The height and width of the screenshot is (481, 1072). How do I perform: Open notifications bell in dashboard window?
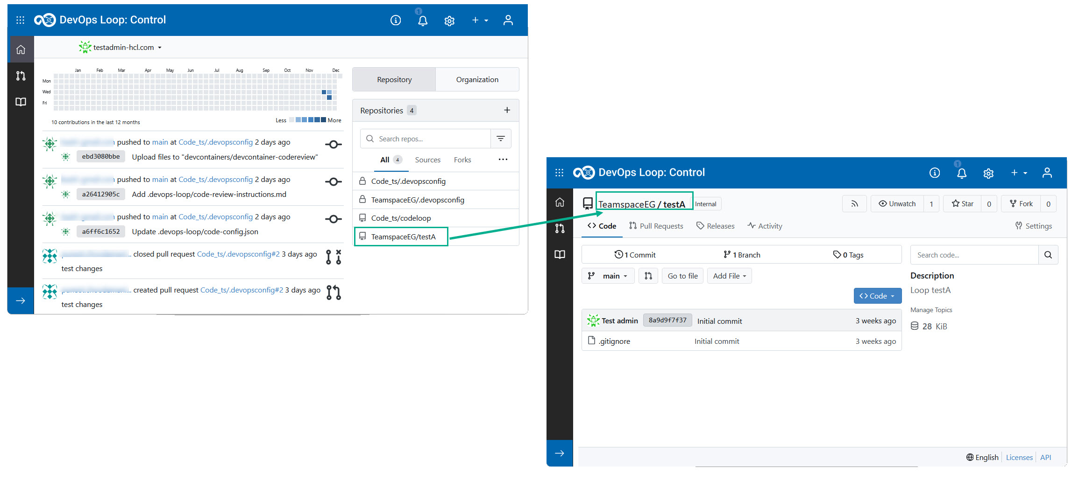click(423, 21)
